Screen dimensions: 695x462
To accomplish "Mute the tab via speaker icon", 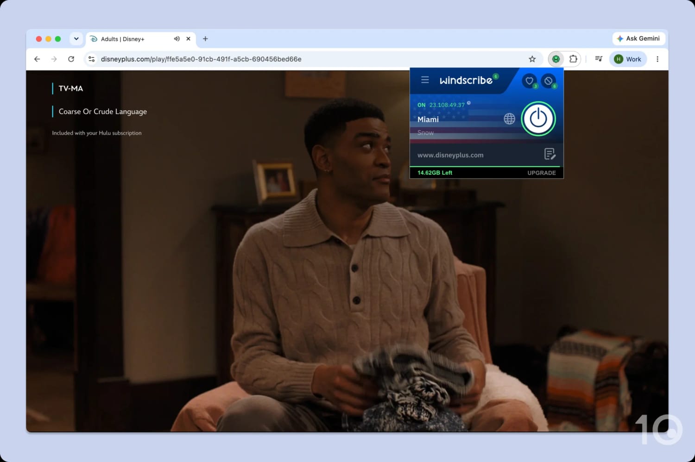I will (x=177, y=39).
